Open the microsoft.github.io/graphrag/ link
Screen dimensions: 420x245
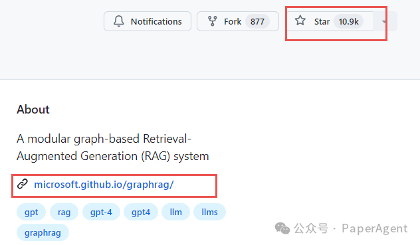pos(104,185)
